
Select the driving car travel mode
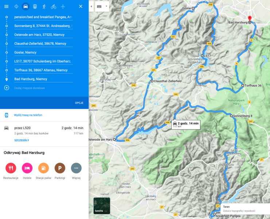[x=25, y=7]
